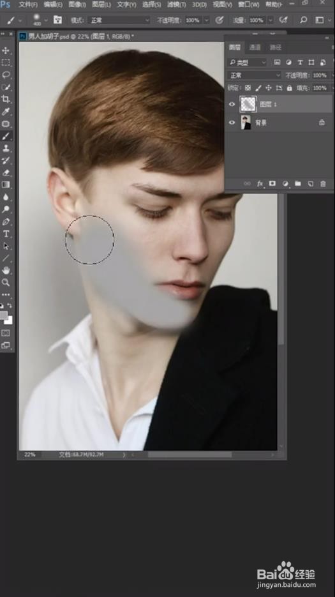Viewport: 335px width, 597px height.
Task: Lock transparent pixels of layer
Action: pyautogui.click(x=248, y=88)
